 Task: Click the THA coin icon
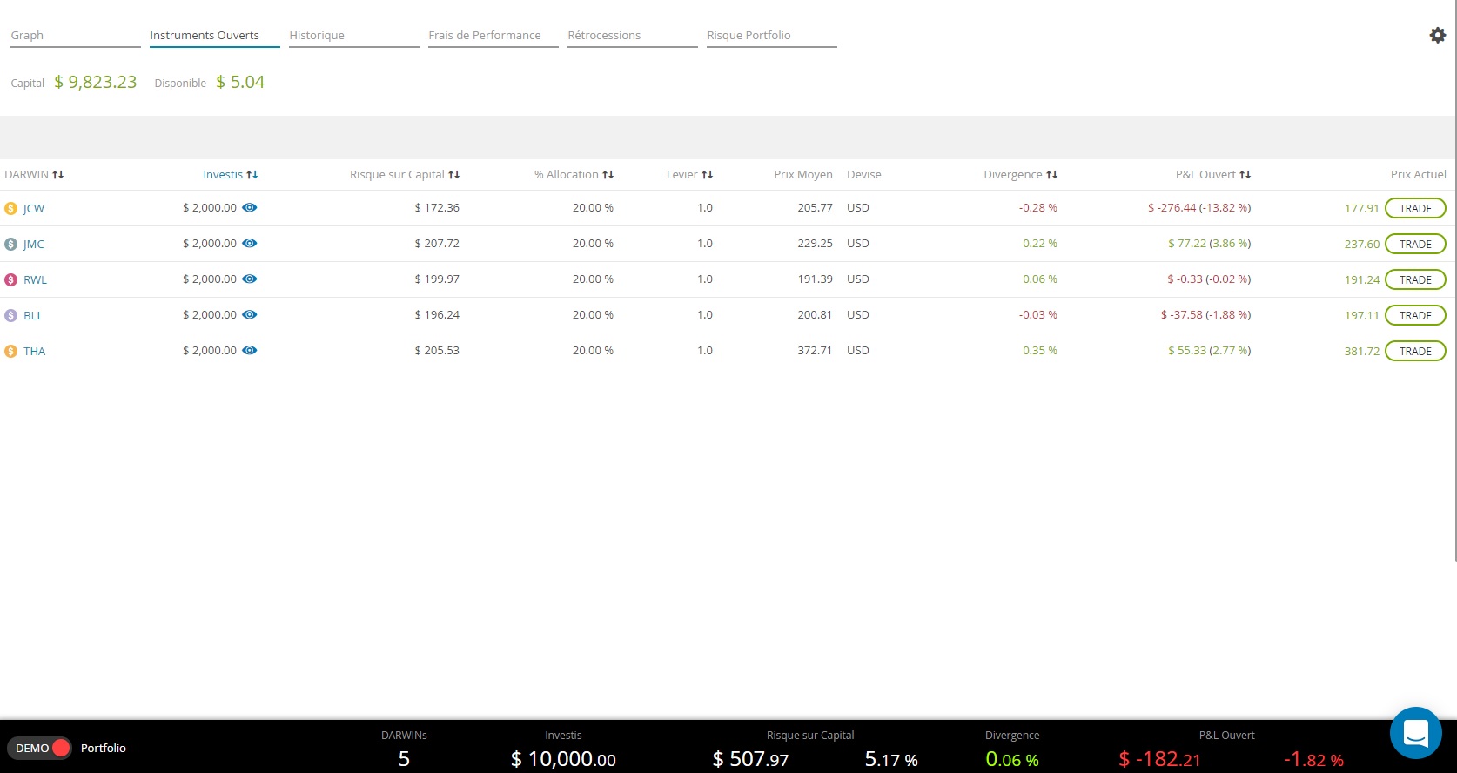click(x=10, y=352)
